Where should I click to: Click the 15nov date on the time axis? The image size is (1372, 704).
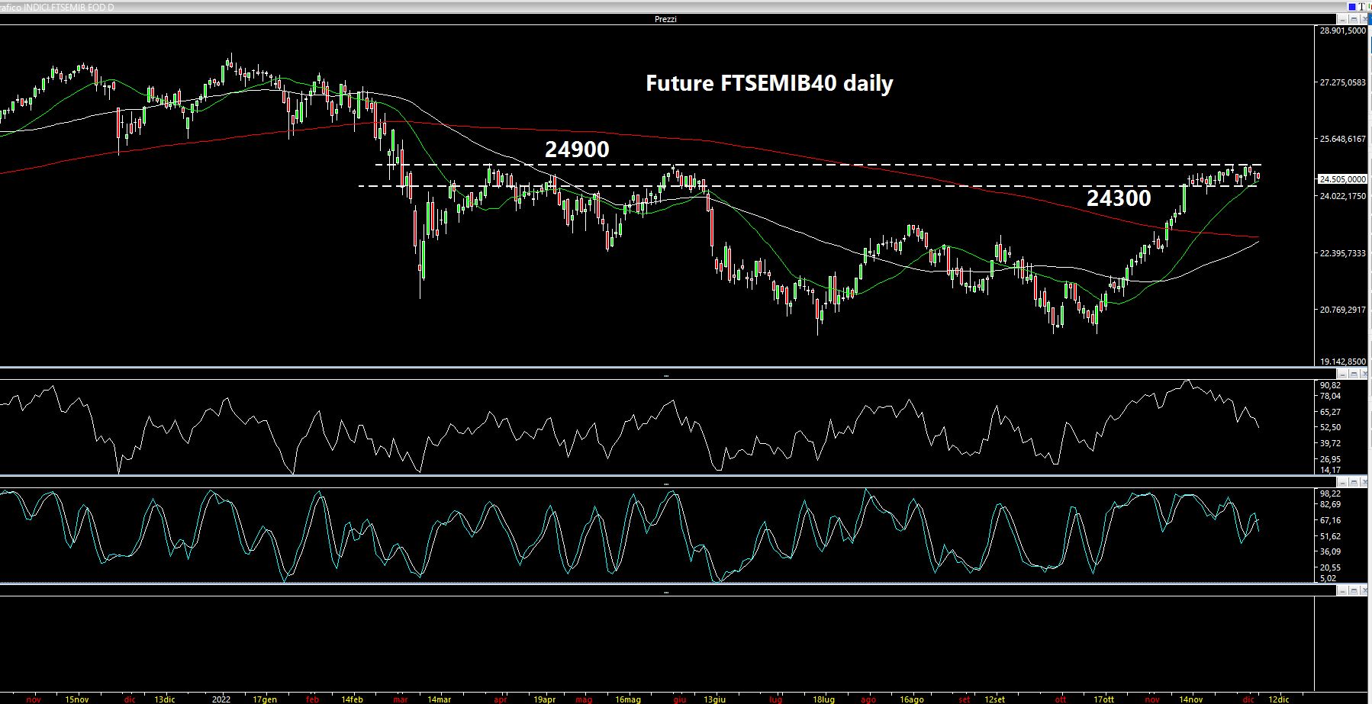coord(77,699)
